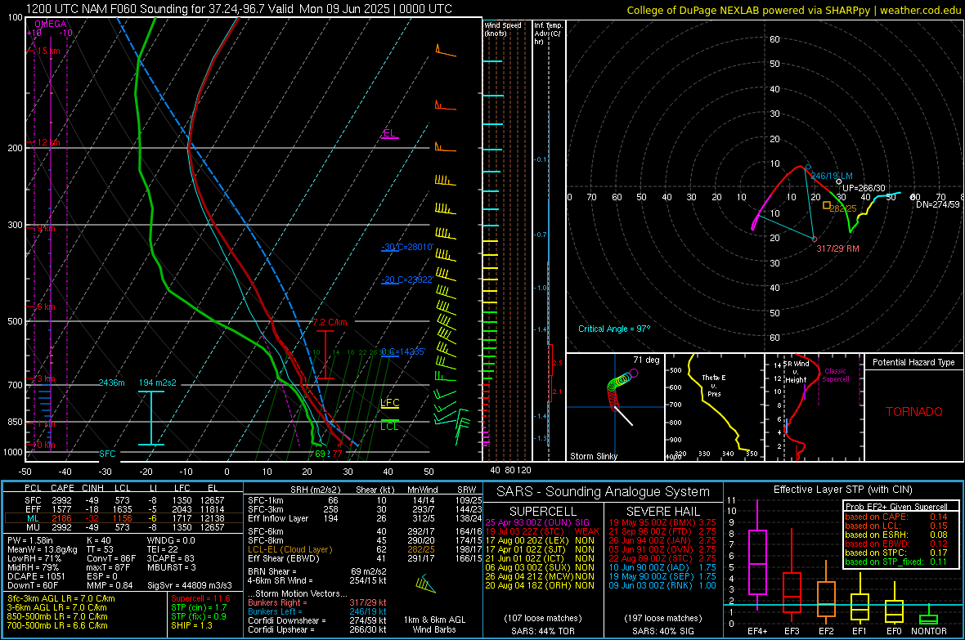Click the '-20 C=23922'' height label

[x=407, y=280]
